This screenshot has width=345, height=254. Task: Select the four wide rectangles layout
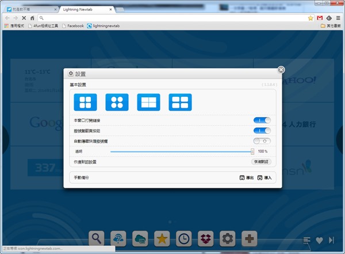pyautogui.click(x=180, y=102)
